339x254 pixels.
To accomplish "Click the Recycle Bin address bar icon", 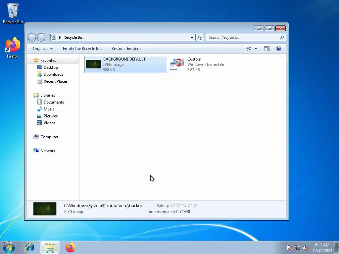I will coord(54,37).
